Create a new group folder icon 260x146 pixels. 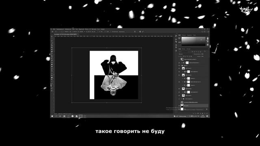[203, 114]
